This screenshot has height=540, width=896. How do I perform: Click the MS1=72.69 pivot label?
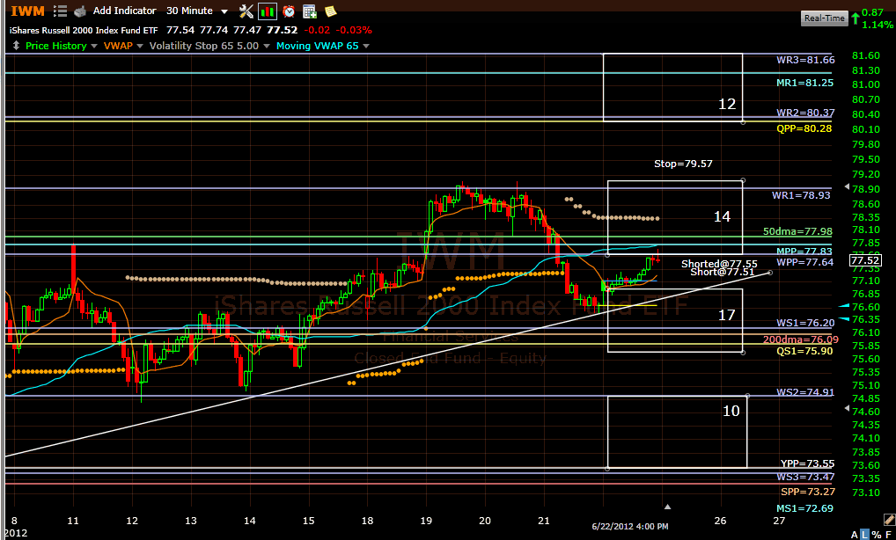(x=804, y=508)
